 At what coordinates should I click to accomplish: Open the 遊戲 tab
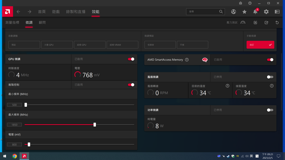[56, 12]
